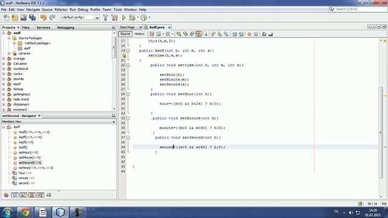Expand the Calculator project node
The height and width of the screenshot is (218, 388).
click(4, 64)
